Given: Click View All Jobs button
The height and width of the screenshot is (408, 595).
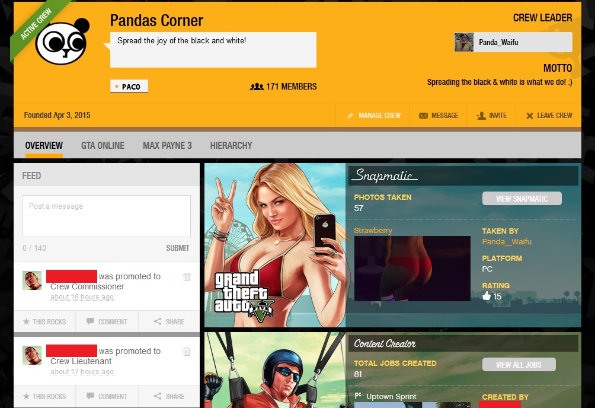Looking at the screenshot, I should pyautogui.click(x=519, y=365).
